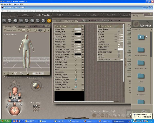This screenshot has height=123, width=154.
Task: Click the Rotate tool in Editing Tools
Action: 4,21
